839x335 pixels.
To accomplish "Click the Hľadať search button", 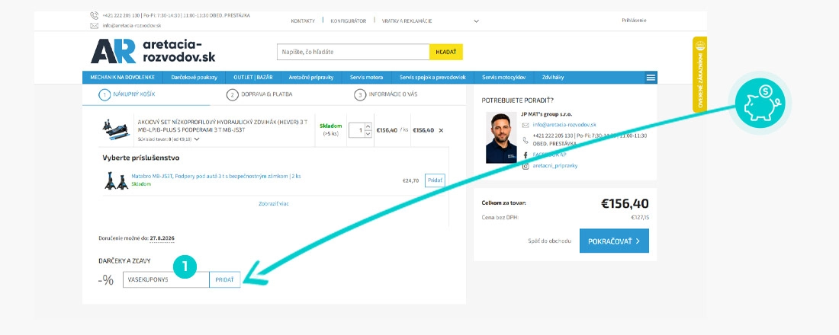I will click(446, 52).
